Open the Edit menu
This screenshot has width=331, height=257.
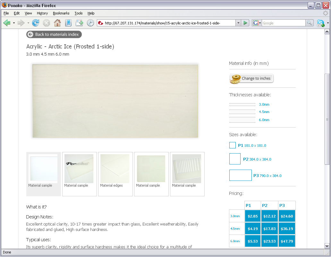click(x=17, y=13)
